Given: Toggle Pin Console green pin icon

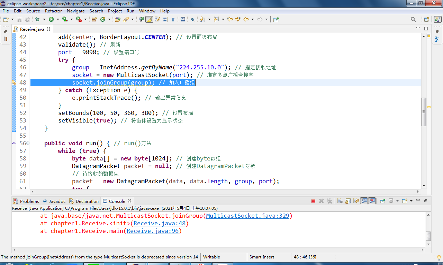Looking at the screenshot, I should pos(382,201).
